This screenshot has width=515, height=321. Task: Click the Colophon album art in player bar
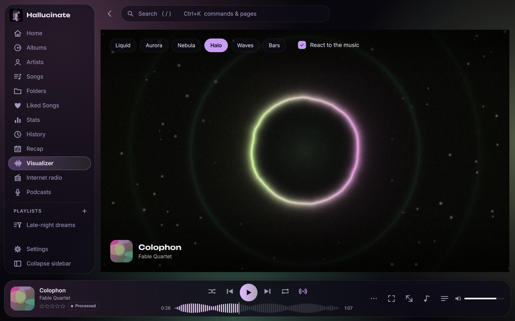(x=23, y=299)
